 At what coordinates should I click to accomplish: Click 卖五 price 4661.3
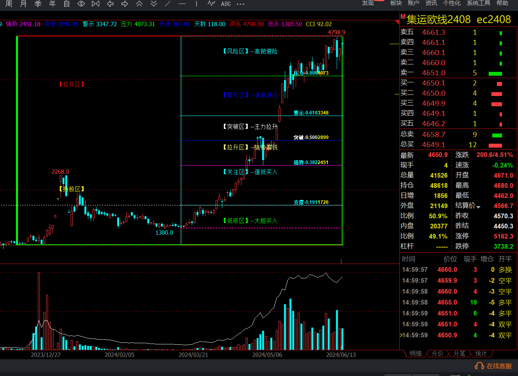pyautogui.click(x=434, y=32)
